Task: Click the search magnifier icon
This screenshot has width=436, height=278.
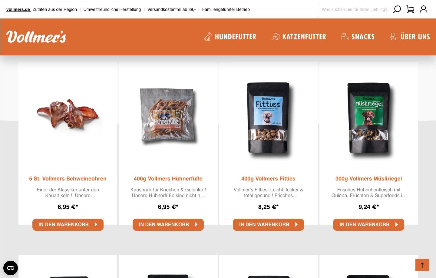Action: pos(397,9)
